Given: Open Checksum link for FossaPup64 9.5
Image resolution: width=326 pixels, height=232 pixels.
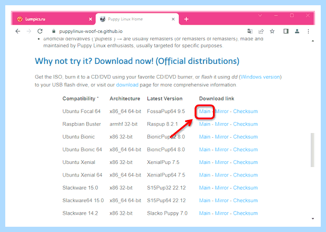Looking at the screenshot, I should [x=246, y=112].
